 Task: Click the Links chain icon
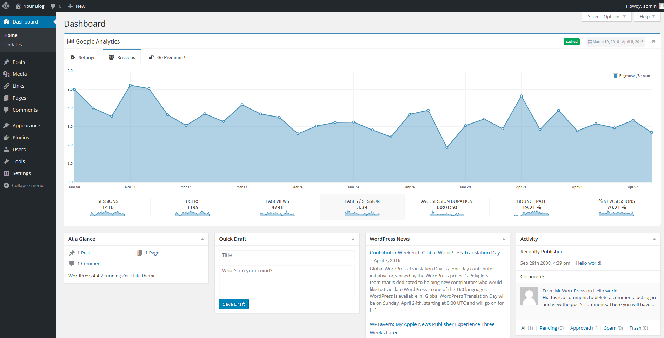coord(6,86)
